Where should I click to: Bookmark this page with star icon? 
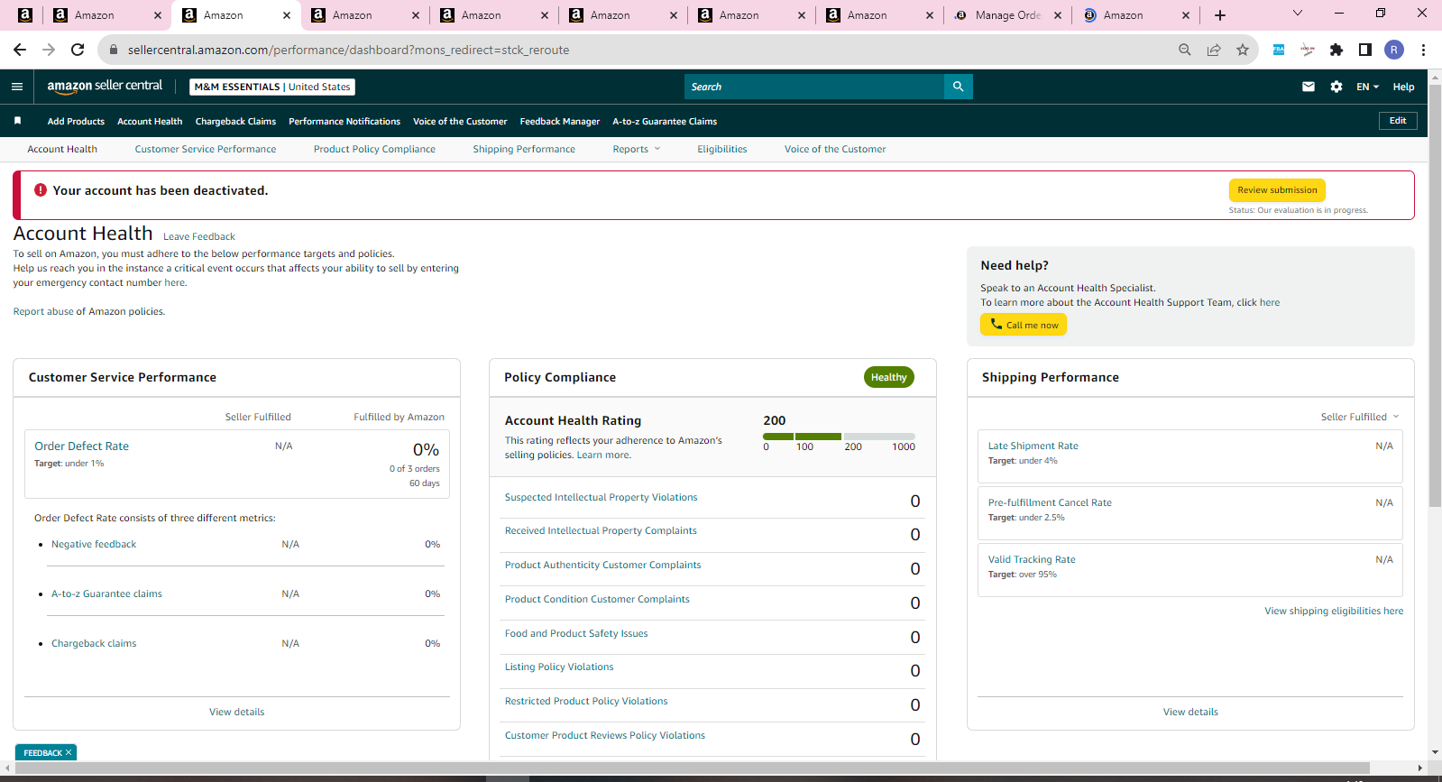[1243, 50]
